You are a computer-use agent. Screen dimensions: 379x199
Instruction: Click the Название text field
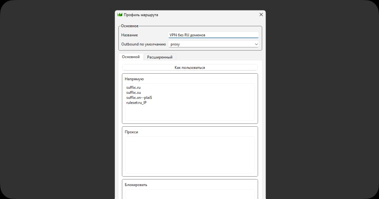point(213,35)
